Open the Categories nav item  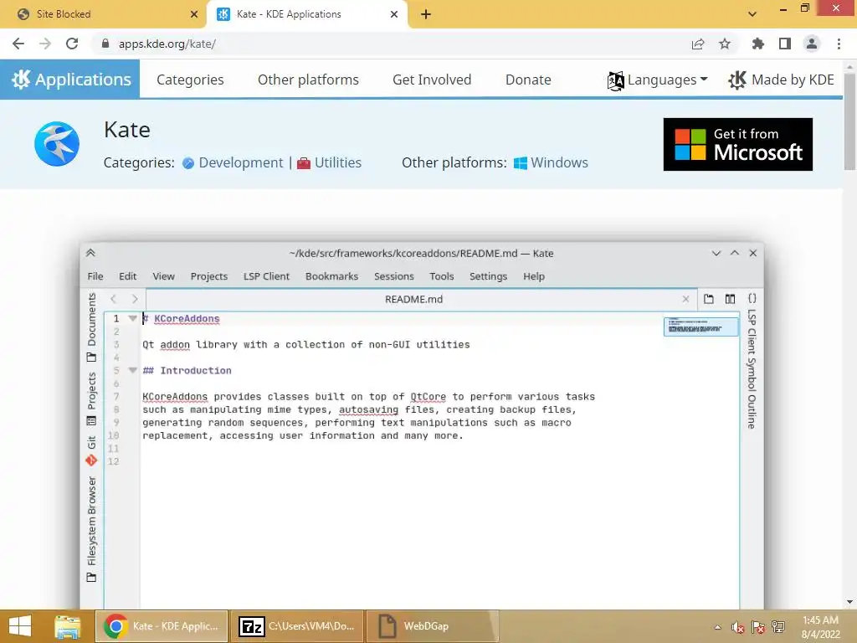coord(190,80)
